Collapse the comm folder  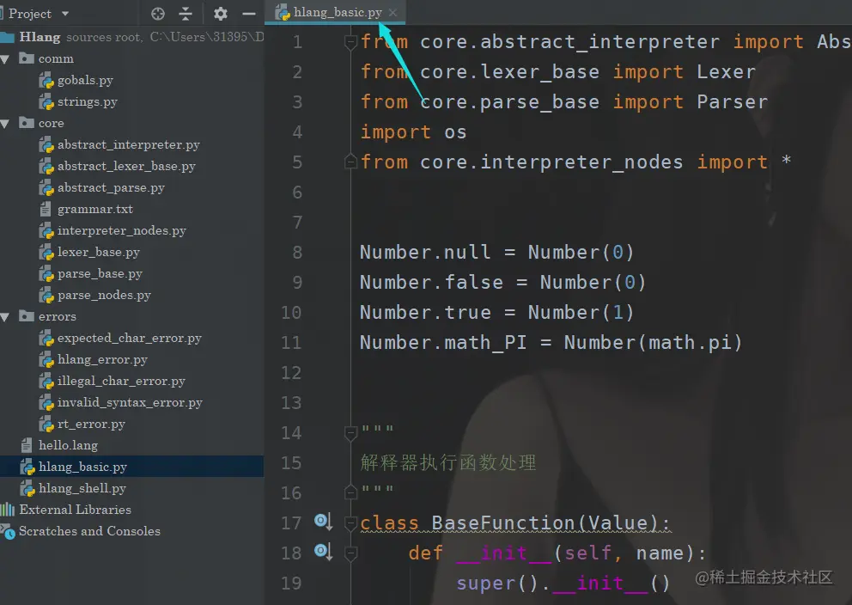tap(5, 58)
